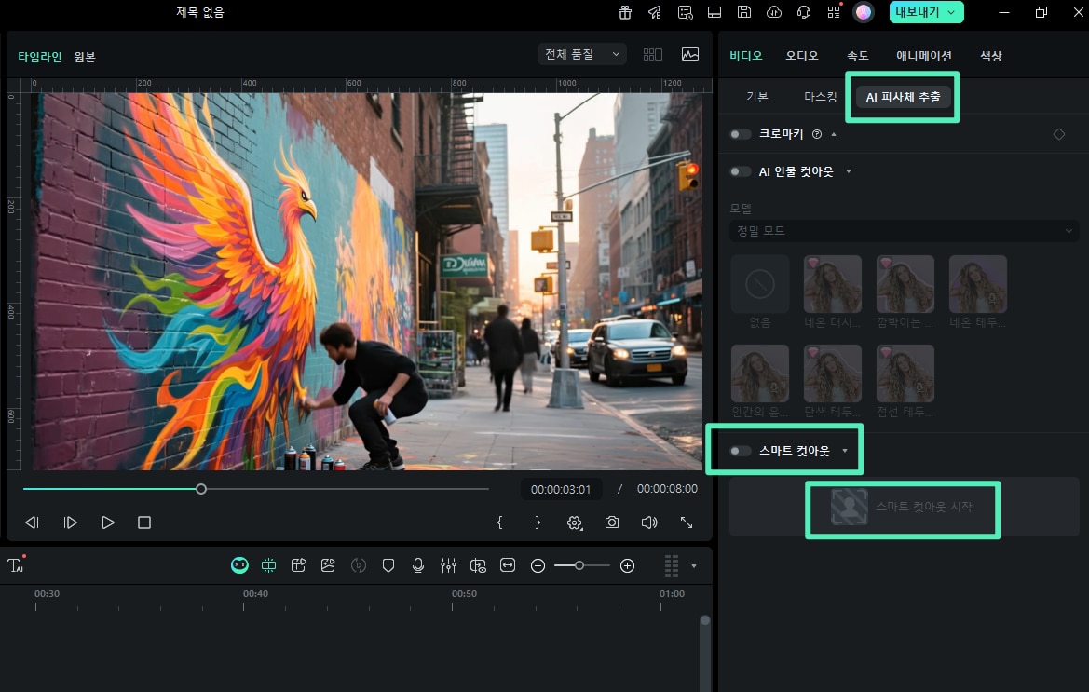Click the gift box icon in title bar
The width and height of the screenshot is (1089, 692).
point(624,12)
